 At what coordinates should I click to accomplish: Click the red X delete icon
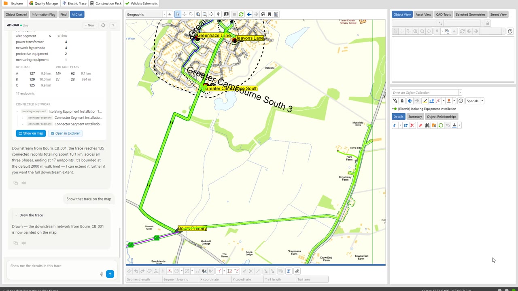point(412,125)
